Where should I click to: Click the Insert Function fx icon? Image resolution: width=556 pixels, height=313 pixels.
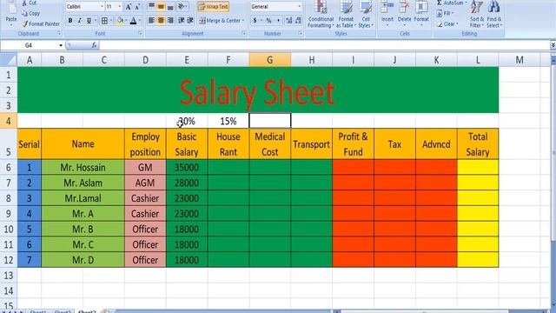[94, 45]
